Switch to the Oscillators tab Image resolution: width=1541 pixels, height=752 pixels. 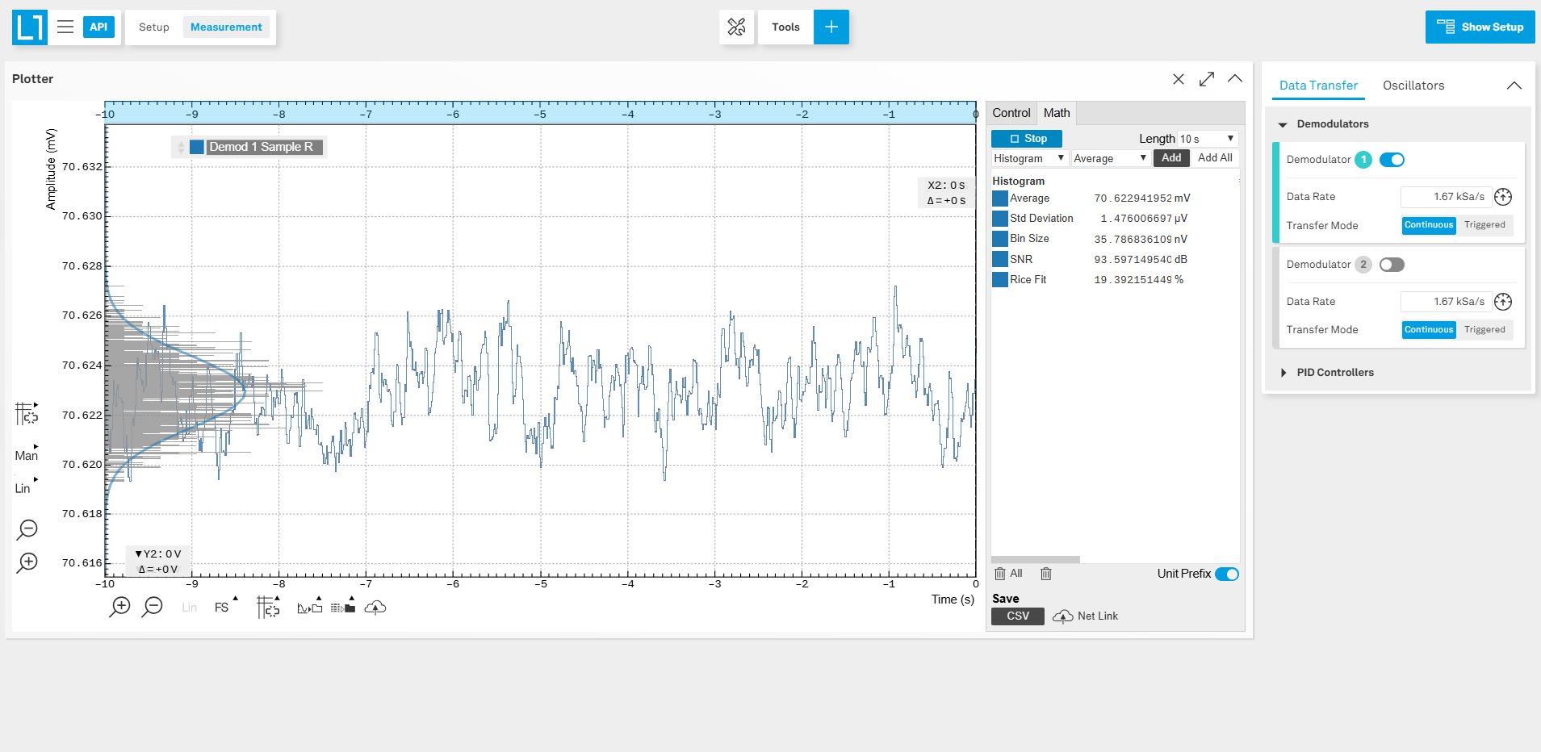1413,86
